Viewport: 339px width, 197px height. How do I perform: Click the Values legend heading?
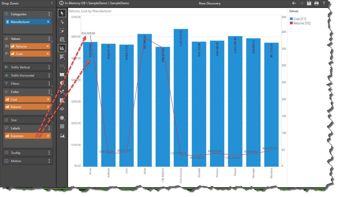(x=294, y=11)
